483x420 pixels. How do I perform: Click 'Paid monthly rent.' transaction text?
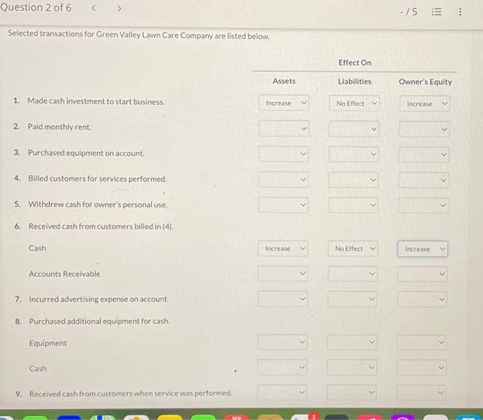[x=59, y=127]
